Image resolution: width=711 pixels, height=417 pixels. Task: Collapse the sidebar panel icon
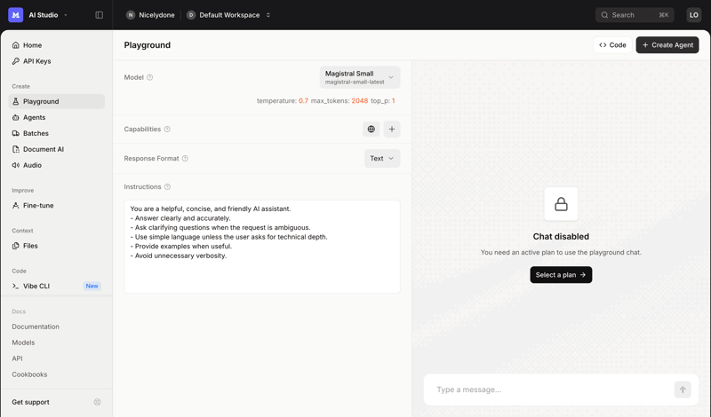99,15
